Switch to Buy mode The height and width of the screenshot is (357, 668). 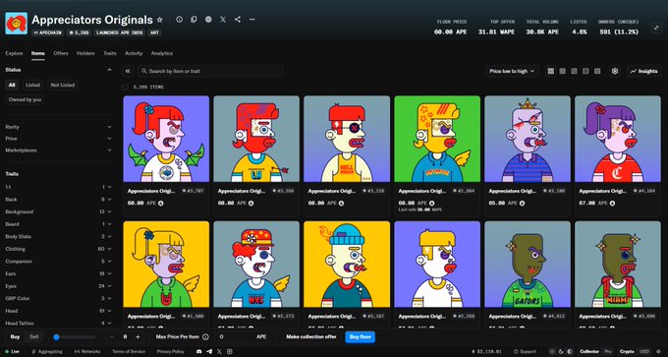point(15,337)
